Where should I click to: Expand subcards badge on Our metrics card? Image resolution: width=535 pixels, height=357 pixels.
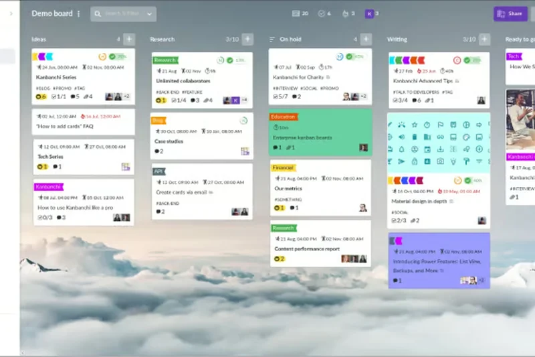coord(279,208)
